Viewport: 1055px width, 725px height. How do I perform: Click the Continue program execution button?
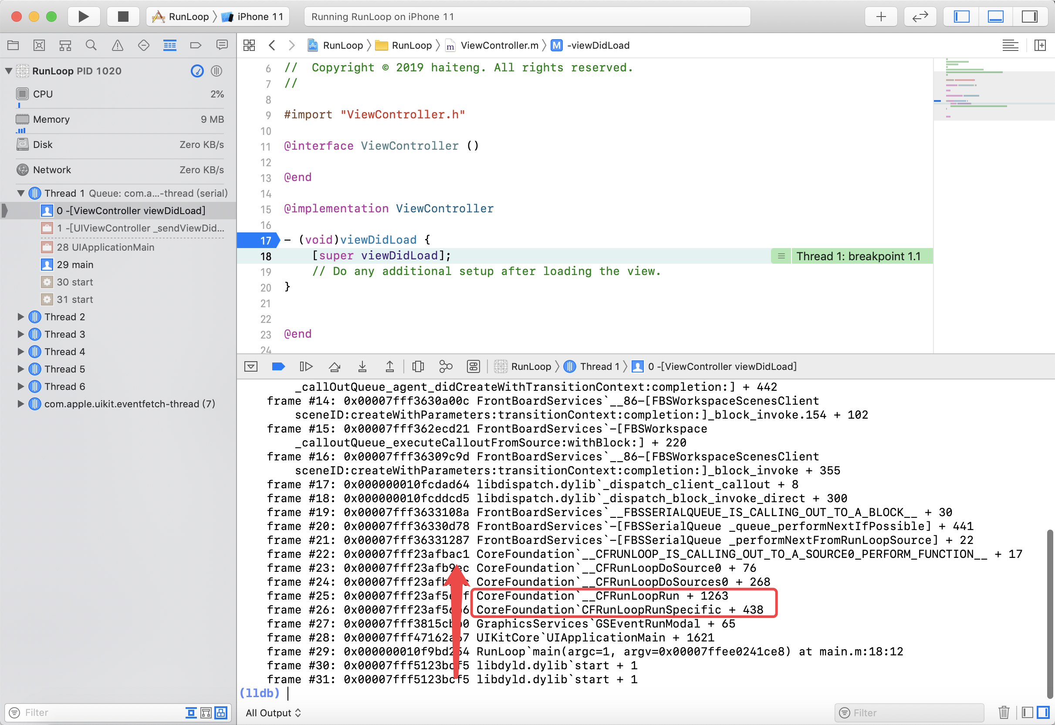[306, 366]
